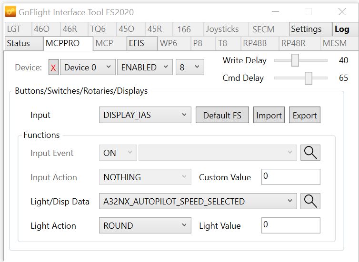Go to the Status tab
Viewport: 359px width, 262px height.
tap(19, 43)
